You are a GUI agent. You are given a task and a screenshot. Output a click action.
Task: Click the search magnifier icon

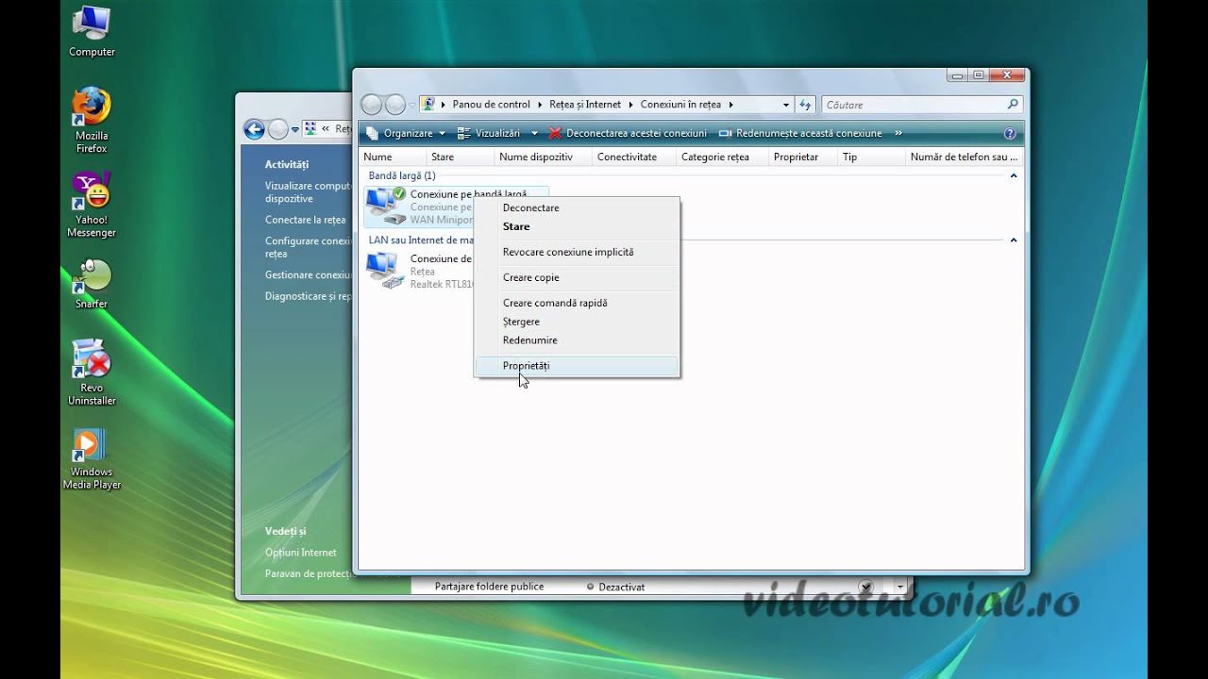point(1013,105)
